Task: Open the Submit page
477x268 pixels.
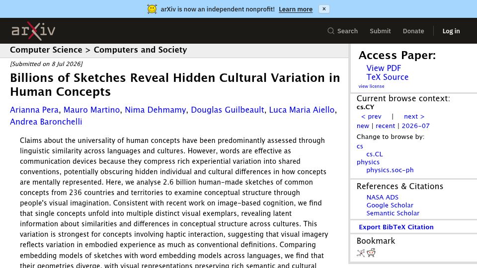Action: [x=380, y=31]
